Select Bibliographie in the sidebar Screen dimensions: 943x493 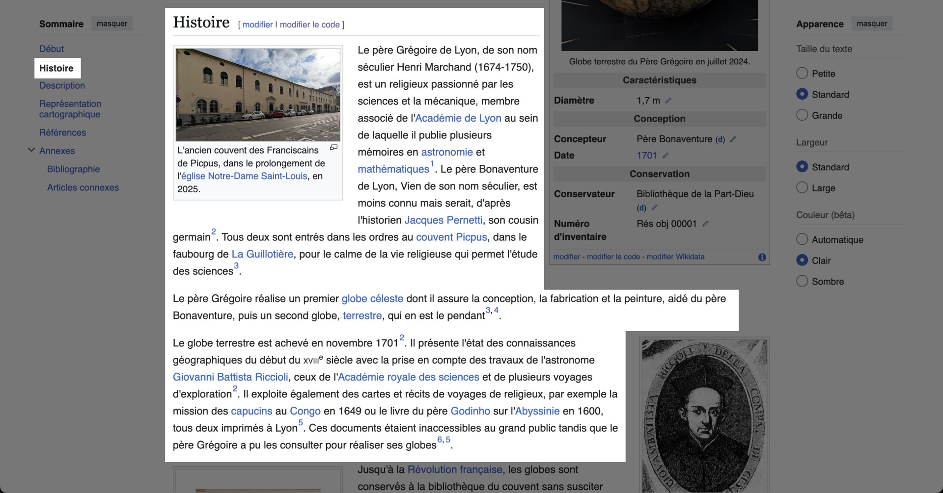73,169
